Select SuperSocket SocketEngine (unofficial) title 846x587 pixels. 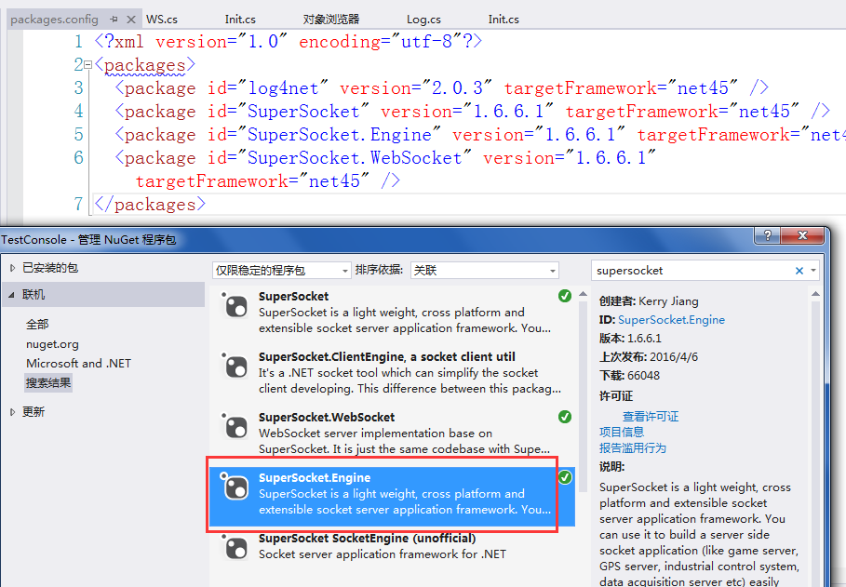click(368, 538)
